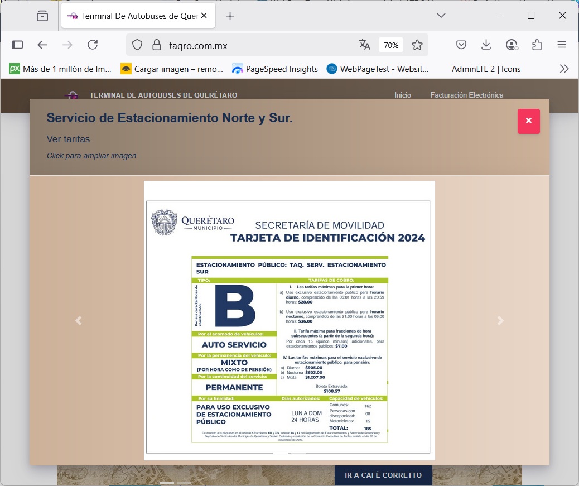Show more bookmarks overflow chevron
Screen dimensions: 579x486
564,69
